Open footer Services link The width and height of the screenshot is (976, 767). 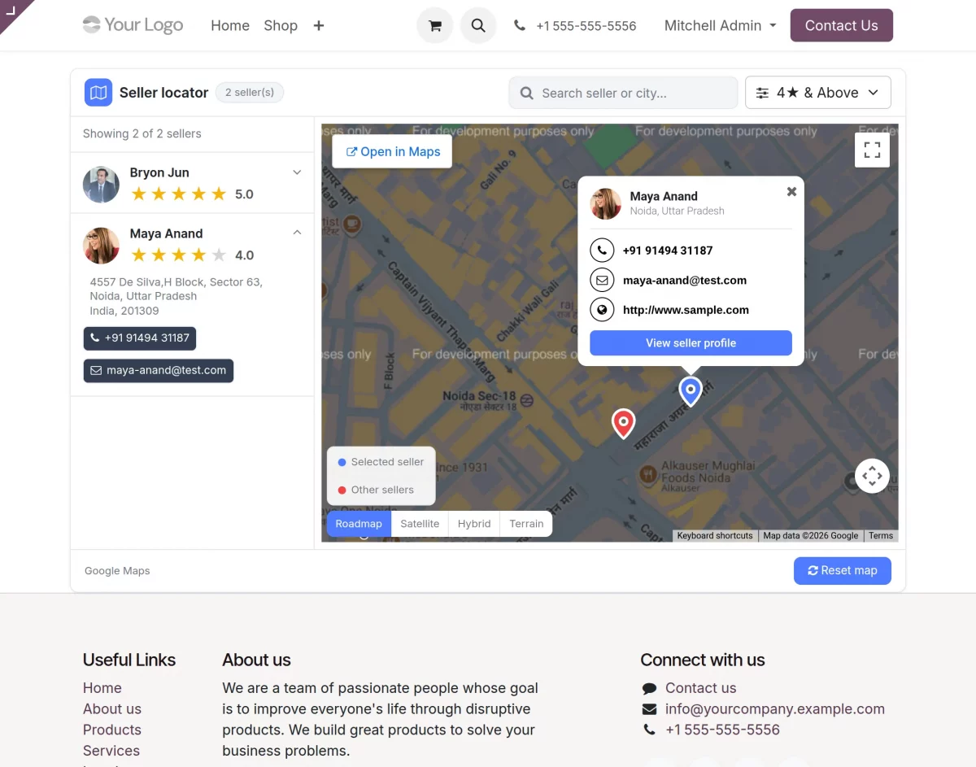click(x=111, y=751)
